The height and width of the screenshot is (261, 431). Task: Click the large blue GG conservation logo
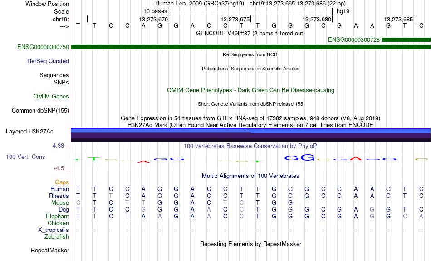(299, 158)
